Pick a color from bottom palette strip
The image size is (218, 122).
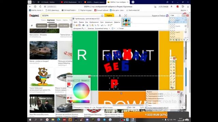(x=79, y=102)
